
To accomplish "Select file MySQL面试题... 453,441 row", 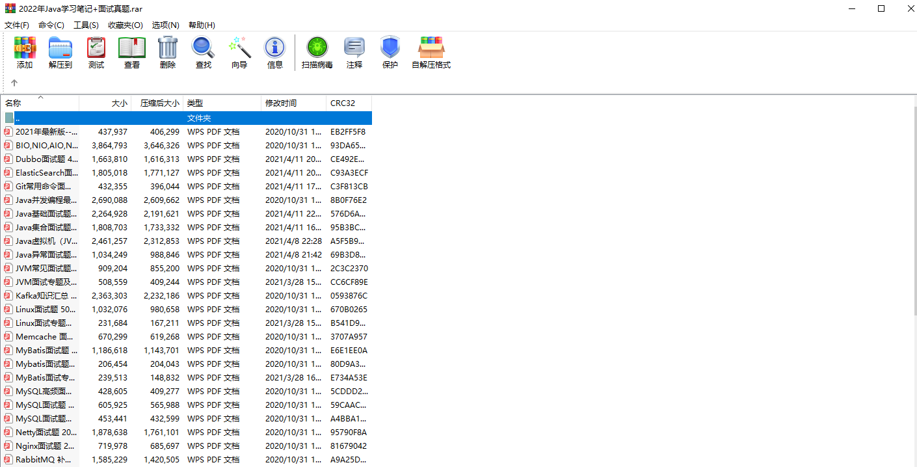I will (187, 418).
